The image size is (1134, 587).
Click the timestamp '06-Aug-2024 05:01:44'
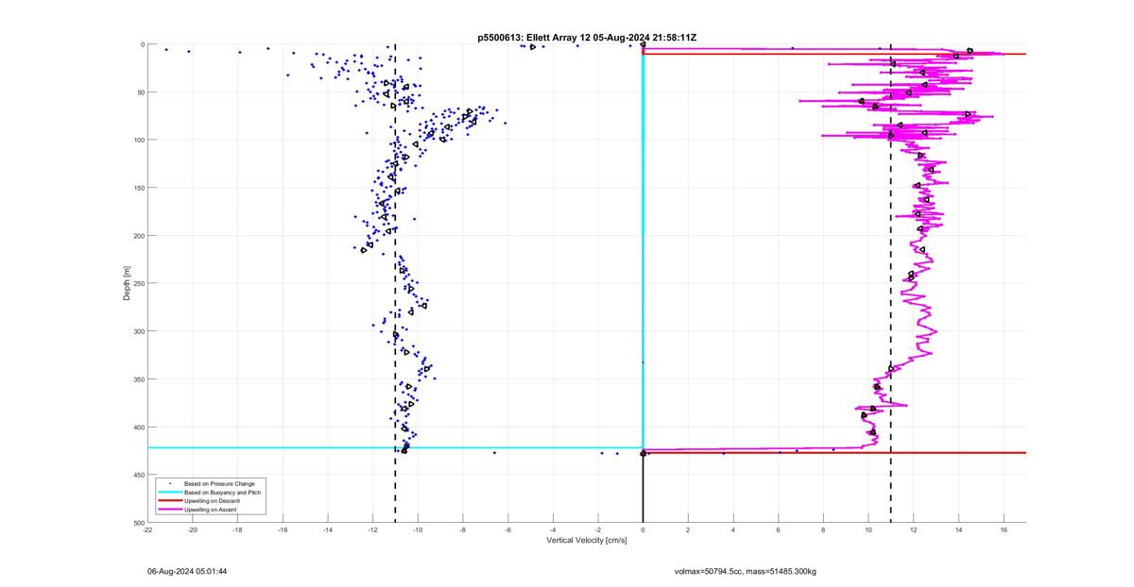click(x=187, y=571)
